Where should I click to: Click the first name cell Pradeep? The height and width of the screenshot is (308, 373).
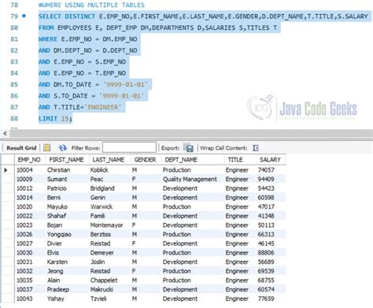tap(58, 289)
